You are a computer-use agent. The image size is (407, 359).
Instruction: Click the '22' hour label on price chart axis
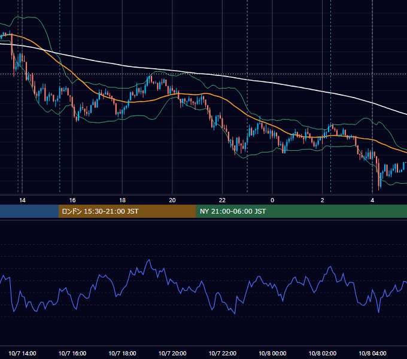click(x=222, y=200)
